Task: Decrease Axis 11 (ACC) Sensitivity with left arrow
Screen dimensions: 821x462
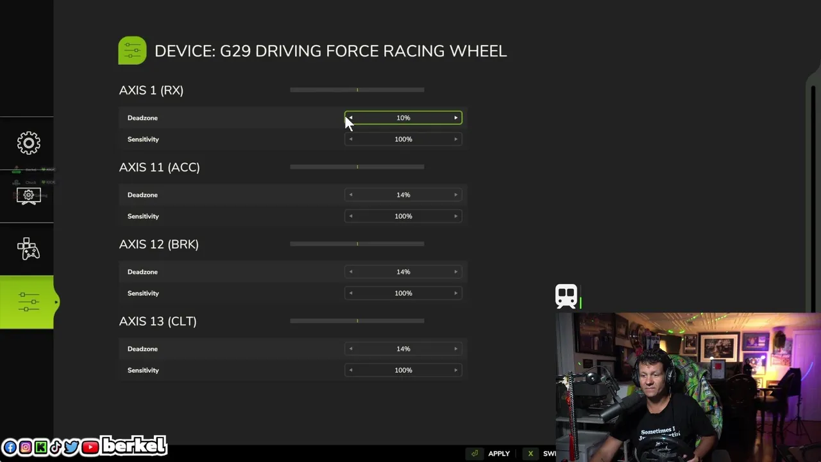Action: [350, 216]
